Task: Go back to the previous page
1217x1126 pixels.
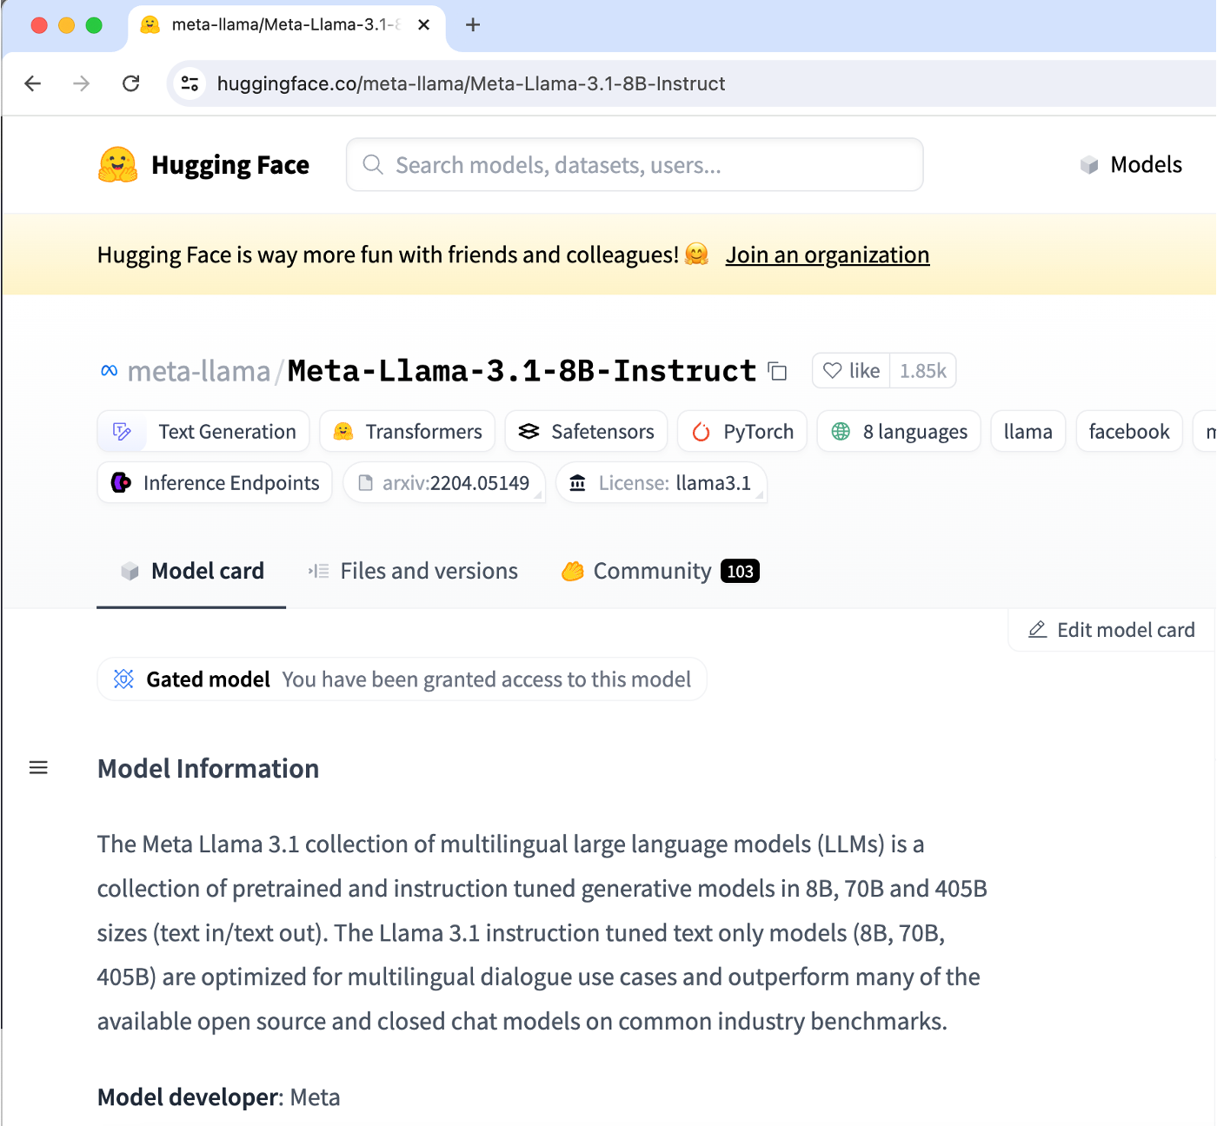Action: [x=33, y=83]
